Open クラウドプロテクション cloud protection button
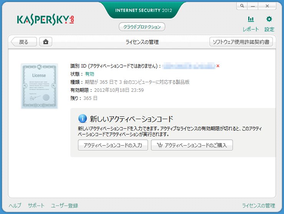Viewport: 284px width, 214px height. (142, 27)
